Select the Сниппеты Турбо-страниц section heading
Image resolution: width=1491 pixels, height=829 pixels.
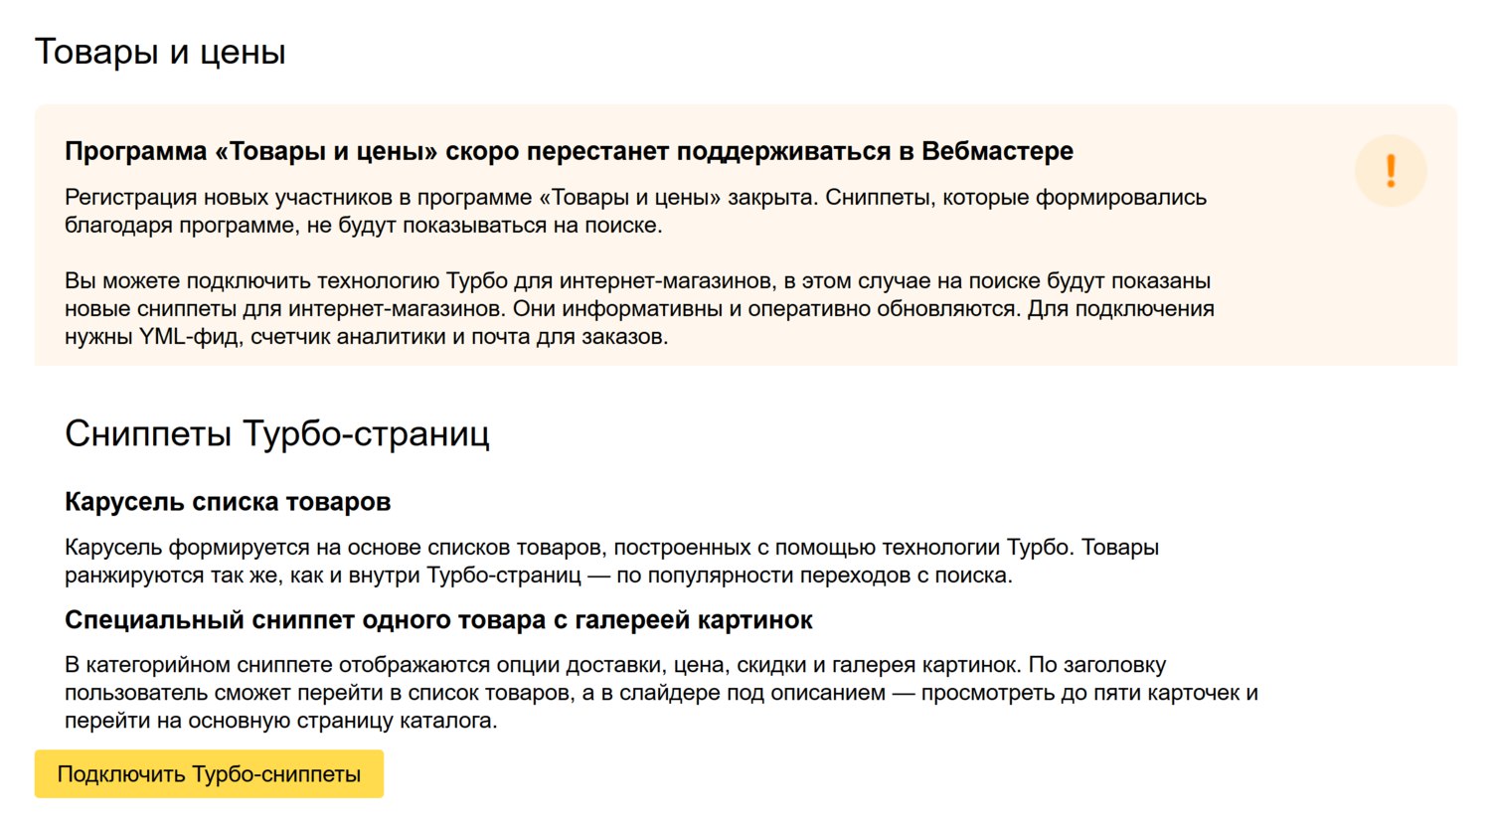(277, 434)
